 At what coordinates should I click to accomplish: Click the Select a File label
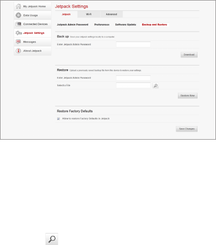(x=64, y=85)
